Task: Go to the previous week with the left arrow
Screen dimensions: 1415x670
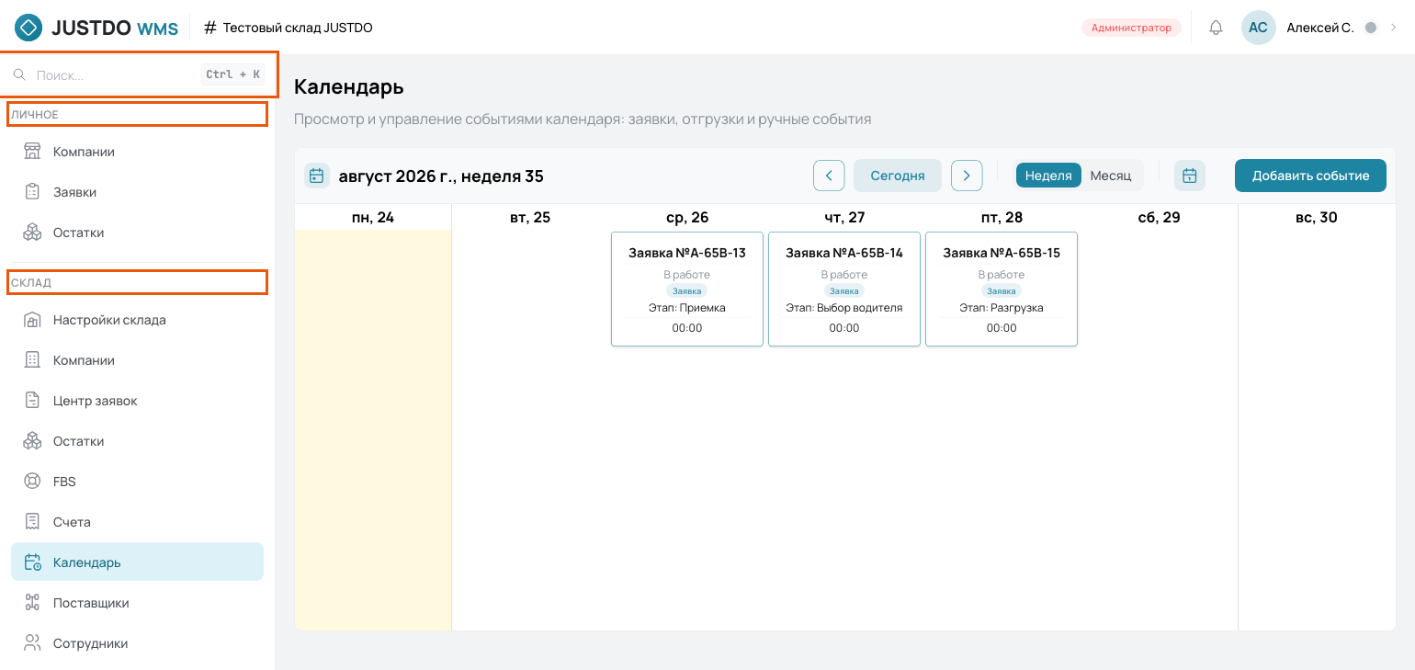Action: tap(829, 176)
